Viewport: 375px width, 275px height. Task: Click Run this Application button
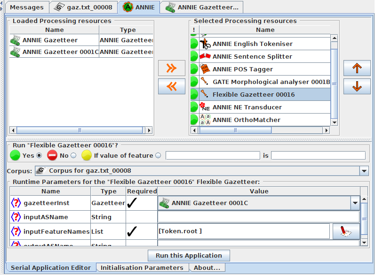click(x=189, y=256)
